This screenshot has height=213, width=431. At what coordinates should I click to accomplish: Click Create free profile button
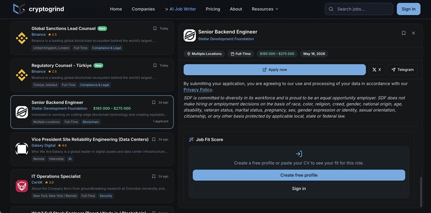pyautogui.click(x=299, y=175)
